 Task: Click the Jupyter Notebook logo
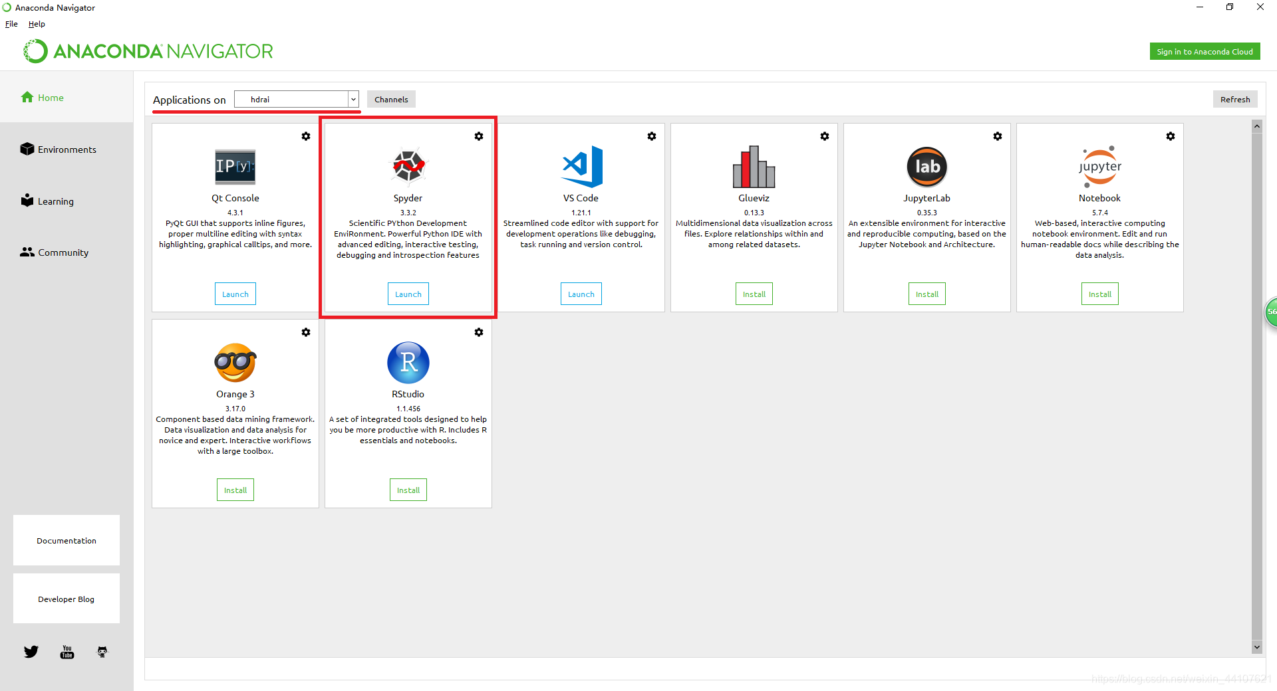pos(1100,167)
